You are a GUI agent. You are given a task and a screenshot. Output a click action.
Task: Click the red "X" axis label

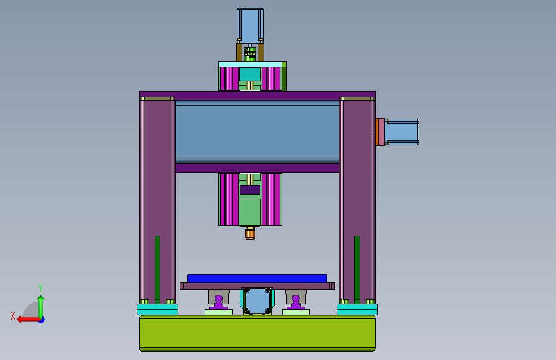click(13, 316)
